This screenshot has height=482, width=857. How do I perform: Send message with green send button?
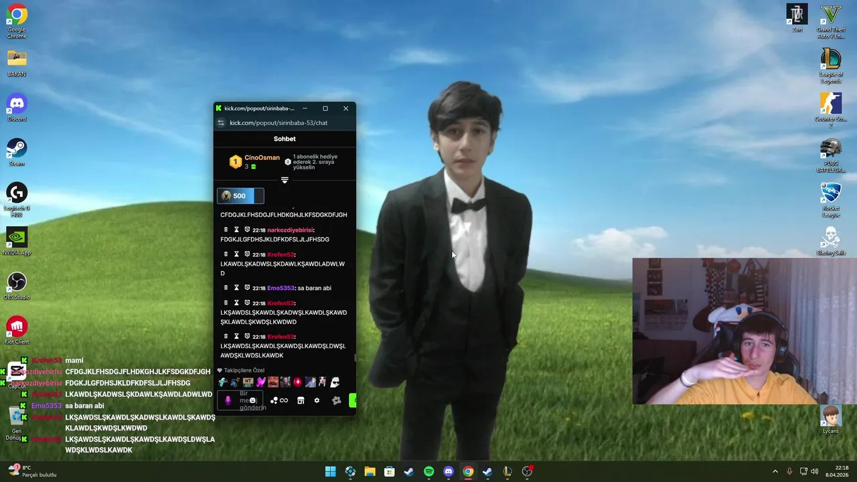[353, 400]
